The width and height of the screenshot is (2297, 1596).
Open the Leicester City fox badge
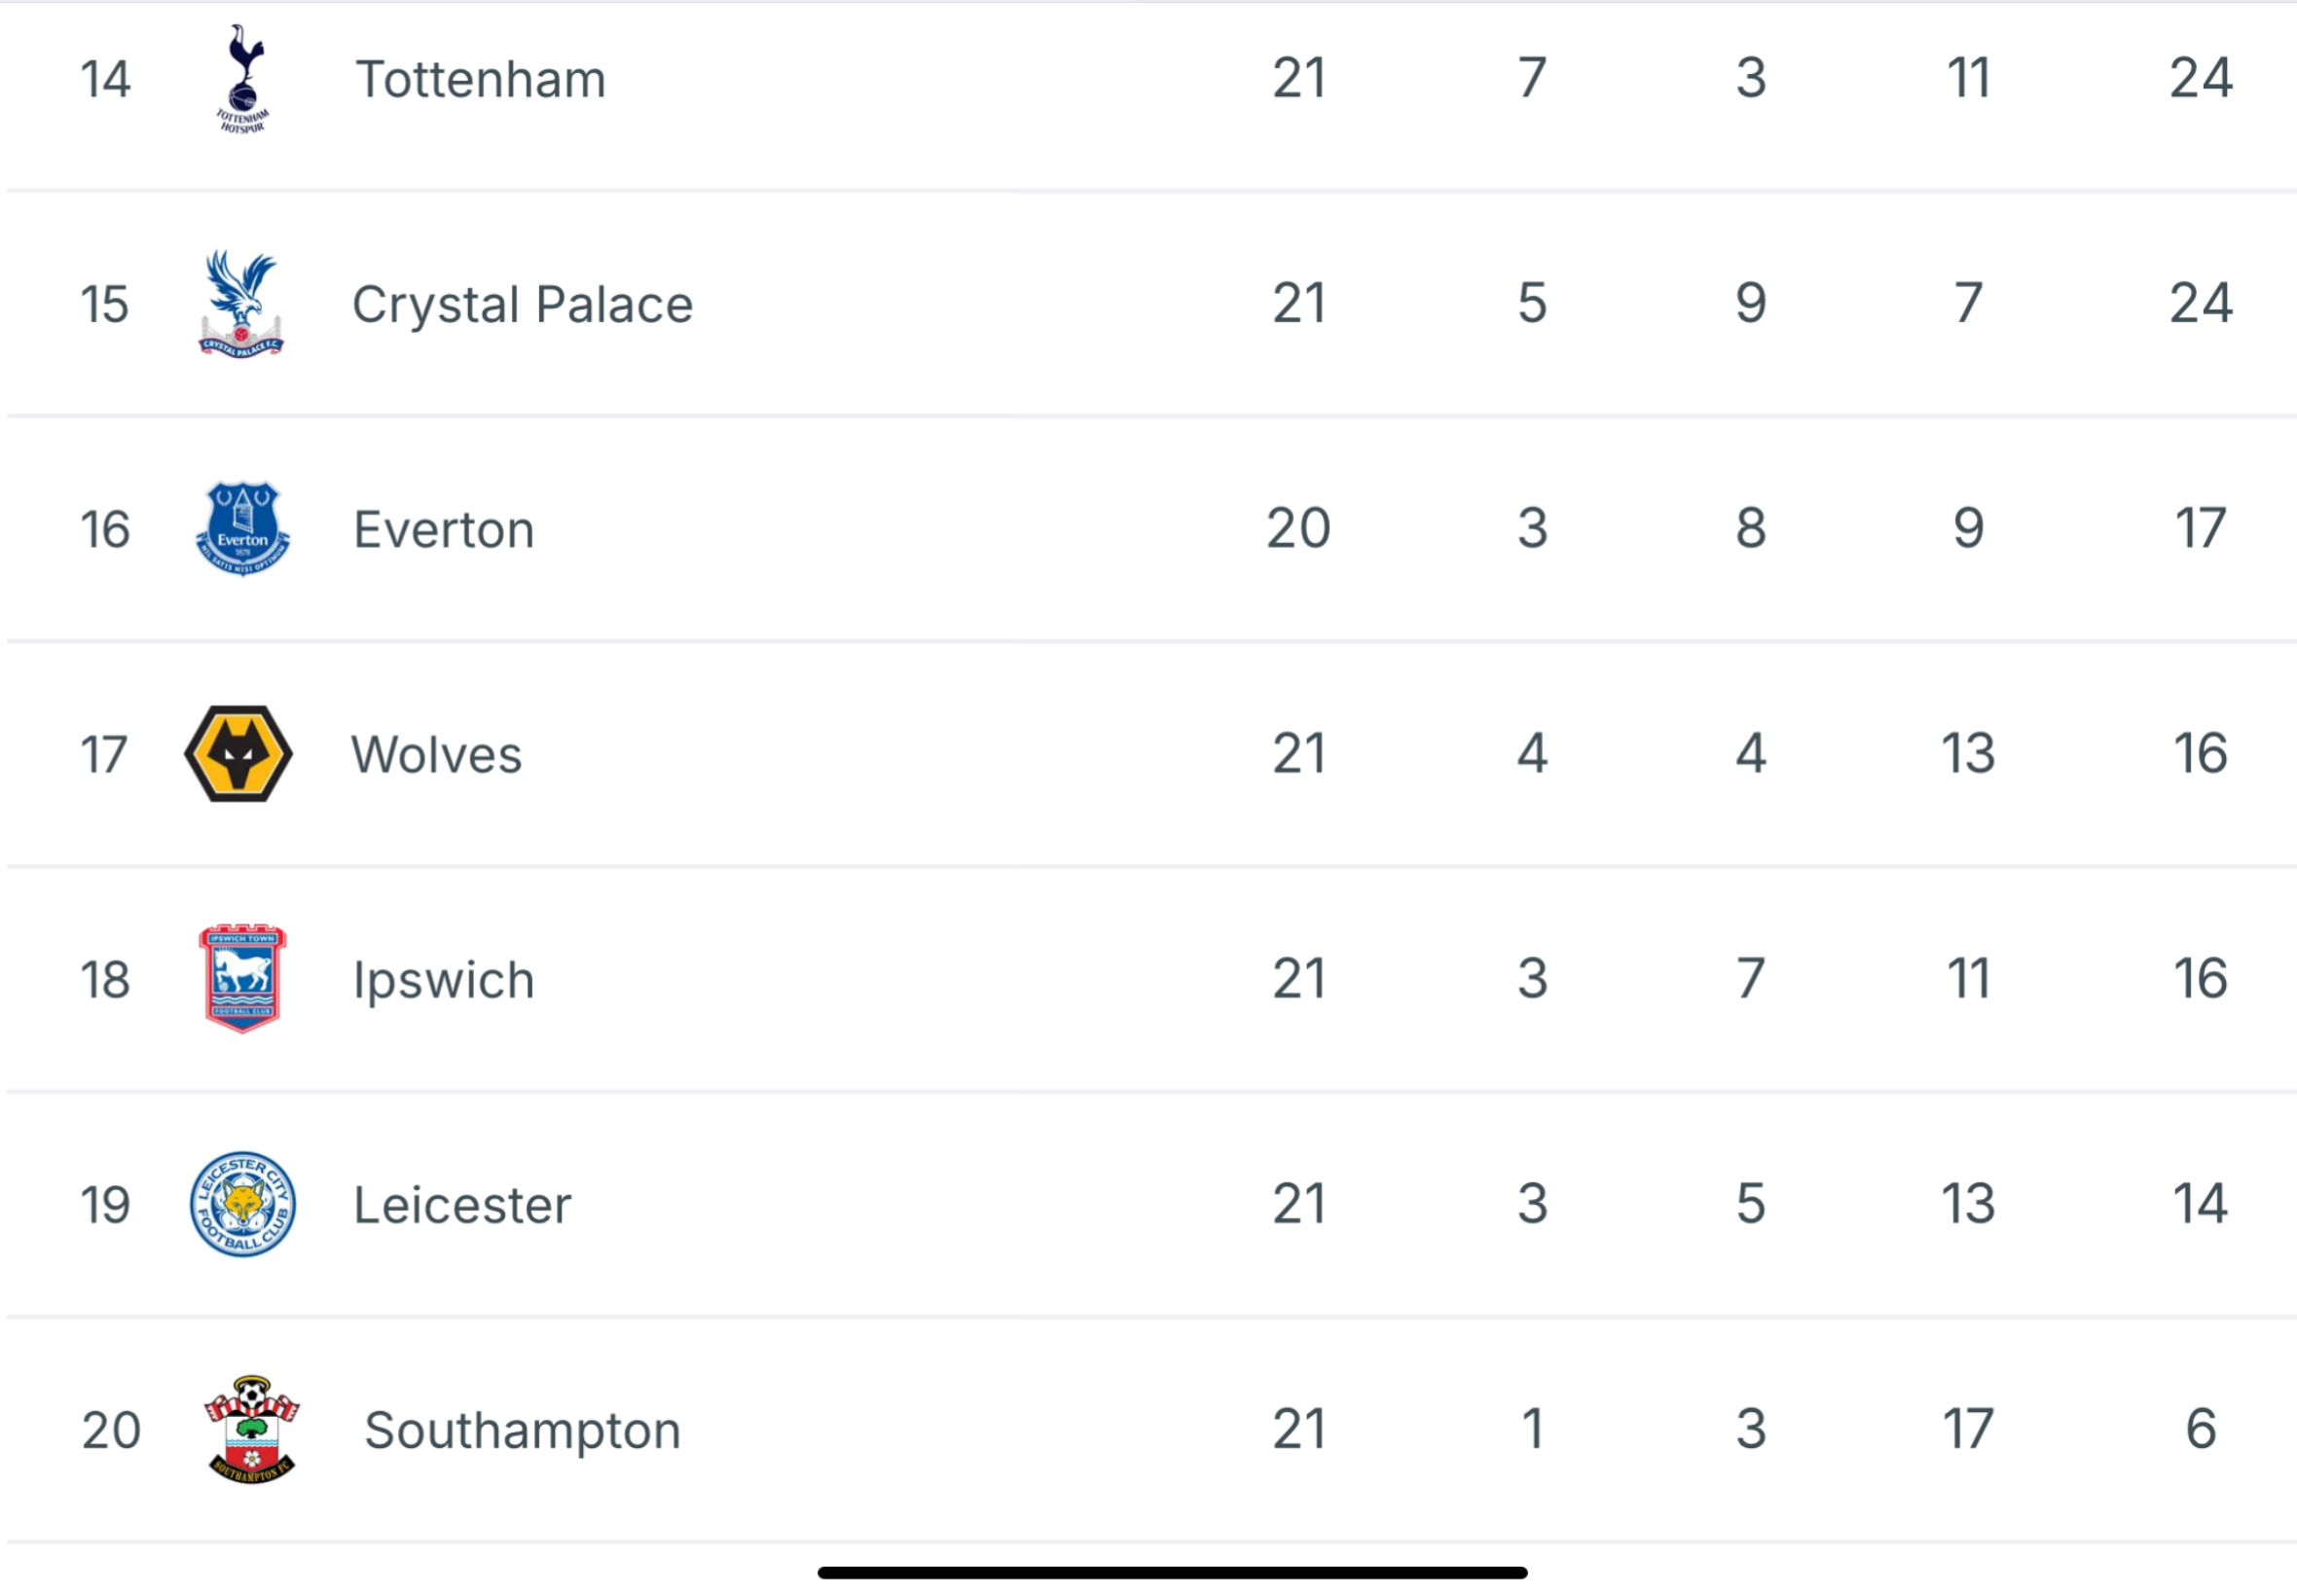coord(243,1204)
